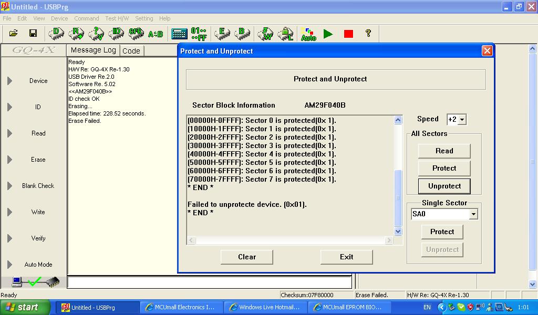Open the calculator-style buffer editor icon
The width and height of the screenshot is (538, 315).
[179, 34]
